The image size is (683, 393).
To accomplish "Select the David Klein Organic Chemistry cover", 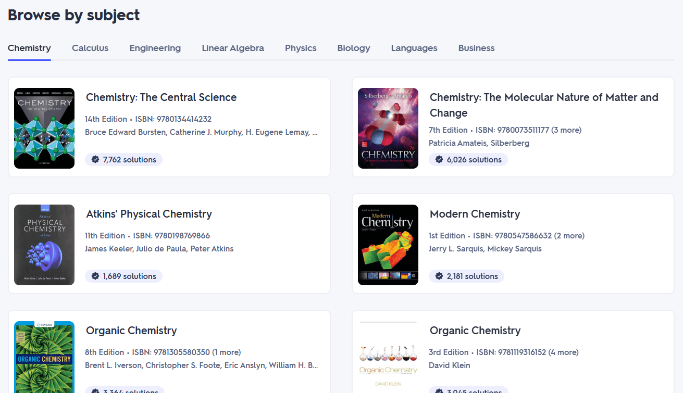I will point(388,357).
